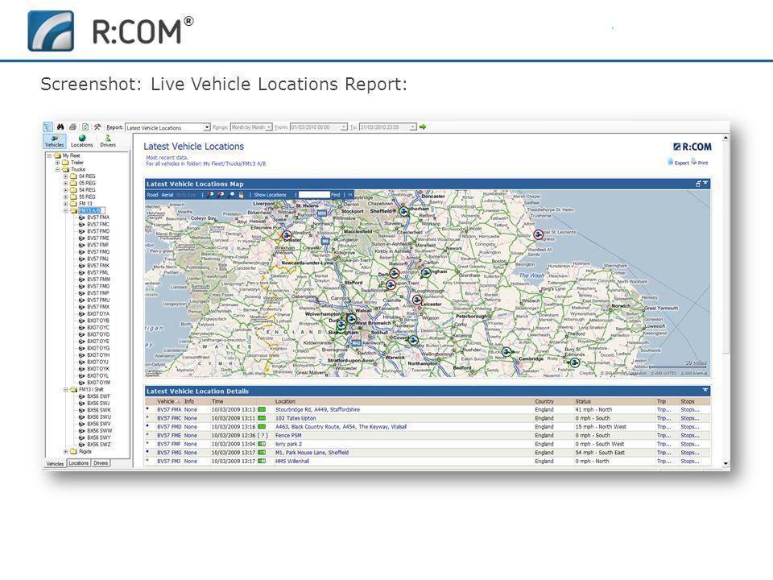The image size is (773, 580).
Task: Expand the Rigids folder
Action: tap(65, 451)
